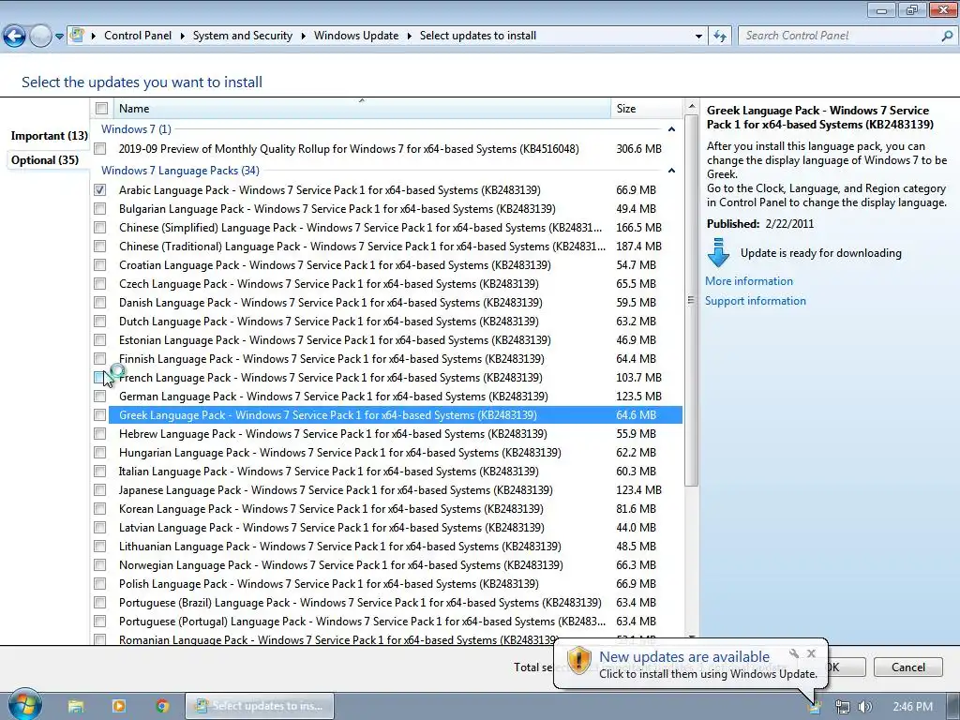Click the network icon in system tray
The image size is (960, 720).
[843, 707]
